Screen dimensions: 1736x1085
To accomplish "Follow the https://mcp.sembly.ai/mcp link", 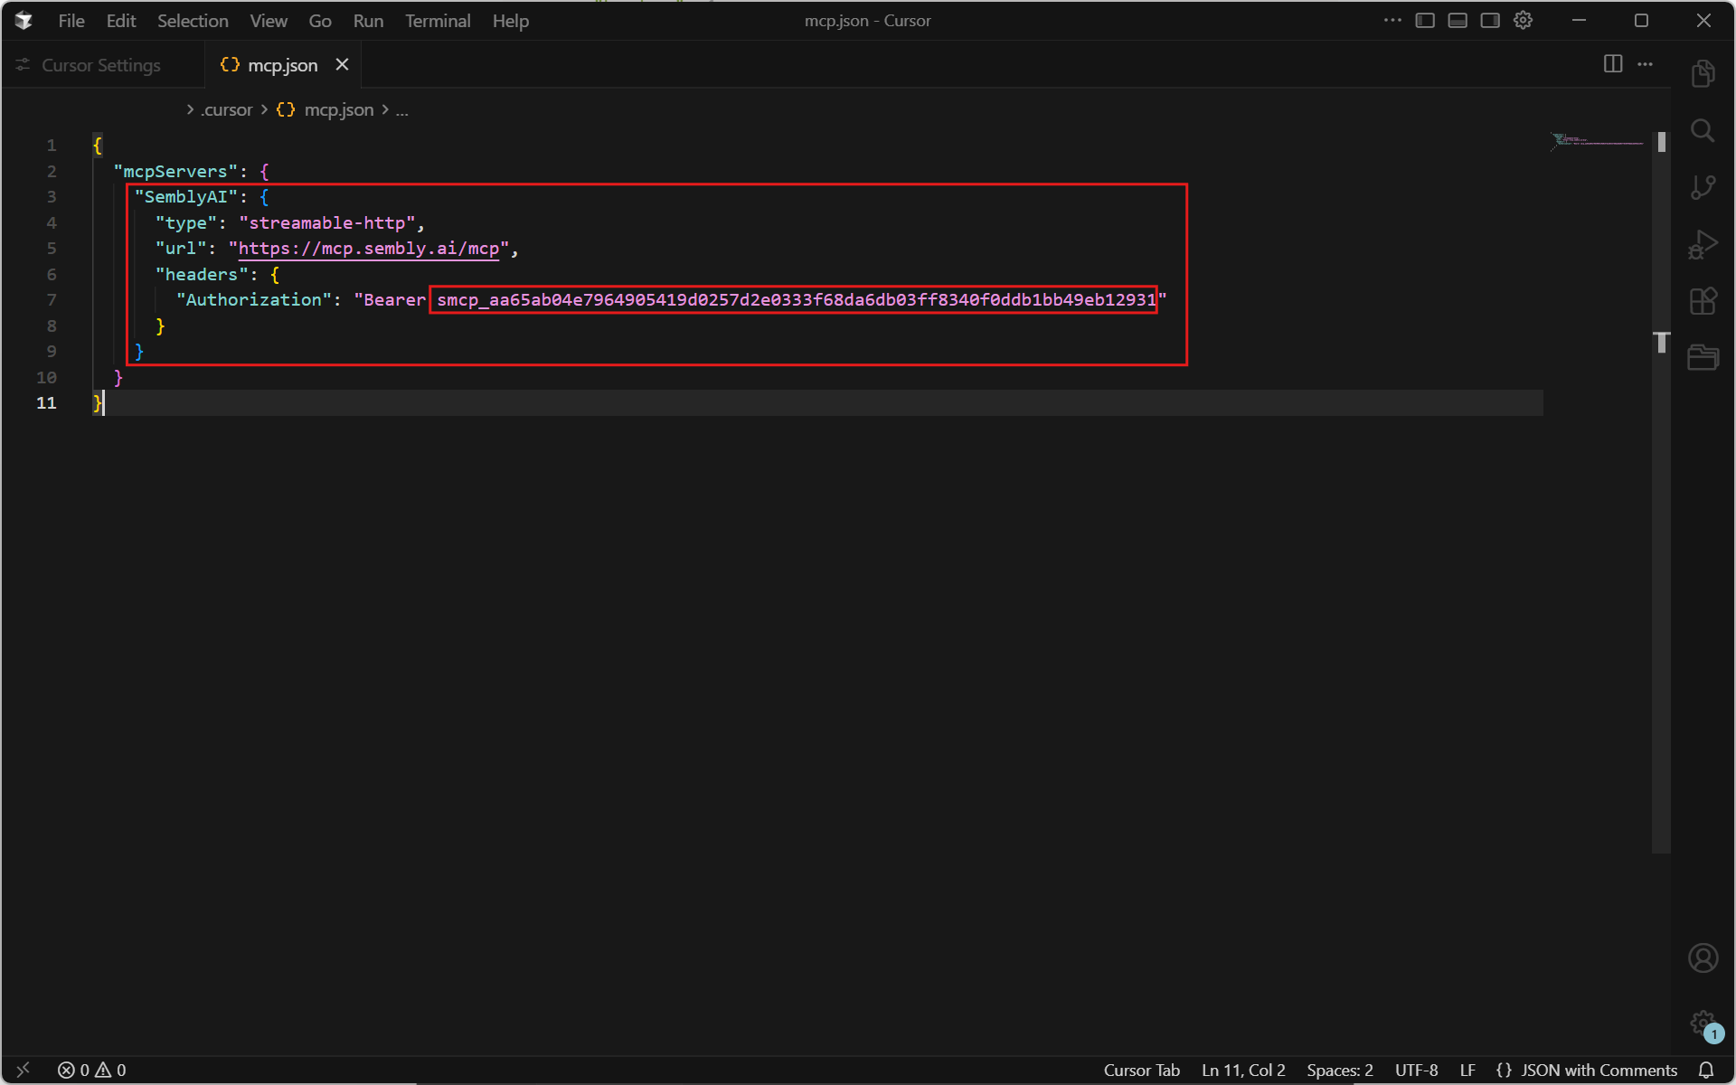I will 368,249.
